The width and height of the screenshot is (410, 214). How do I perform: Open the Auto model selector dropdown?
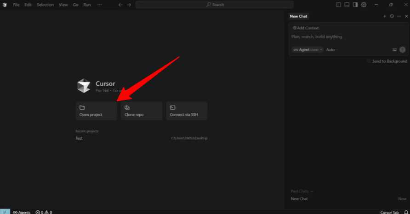[331, 49]
